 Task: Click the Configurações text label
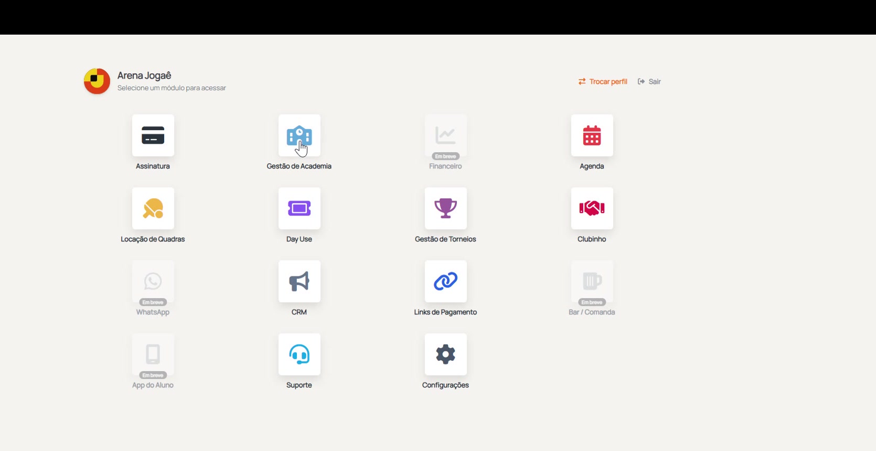pos(445,385)
